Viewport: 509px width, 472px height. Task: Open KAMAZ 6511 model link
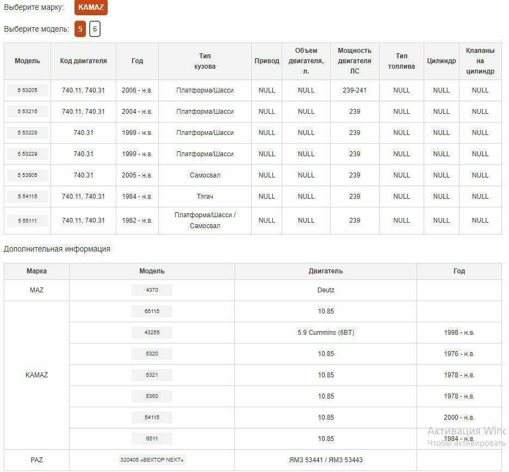tap(152, 438)
